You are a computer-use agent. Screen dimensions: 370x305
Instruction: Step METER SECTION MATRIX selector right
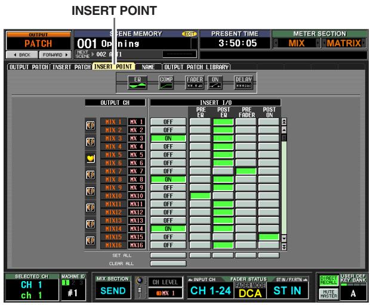coord(363,43)
